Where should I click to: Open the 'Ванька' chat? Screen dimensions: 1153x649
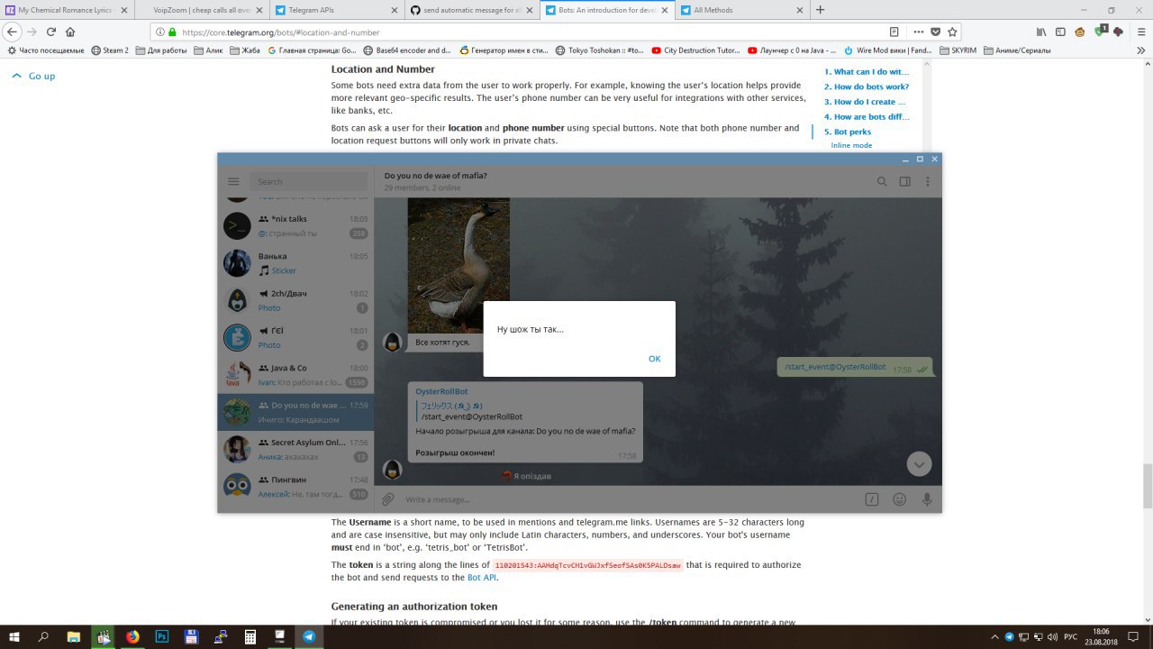pos(295,262)
